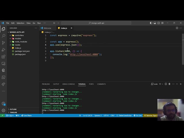The width and height of the screenshot is (184, 138).
Task: Open the Live Share activity bar icon
Action: point(3,84)
